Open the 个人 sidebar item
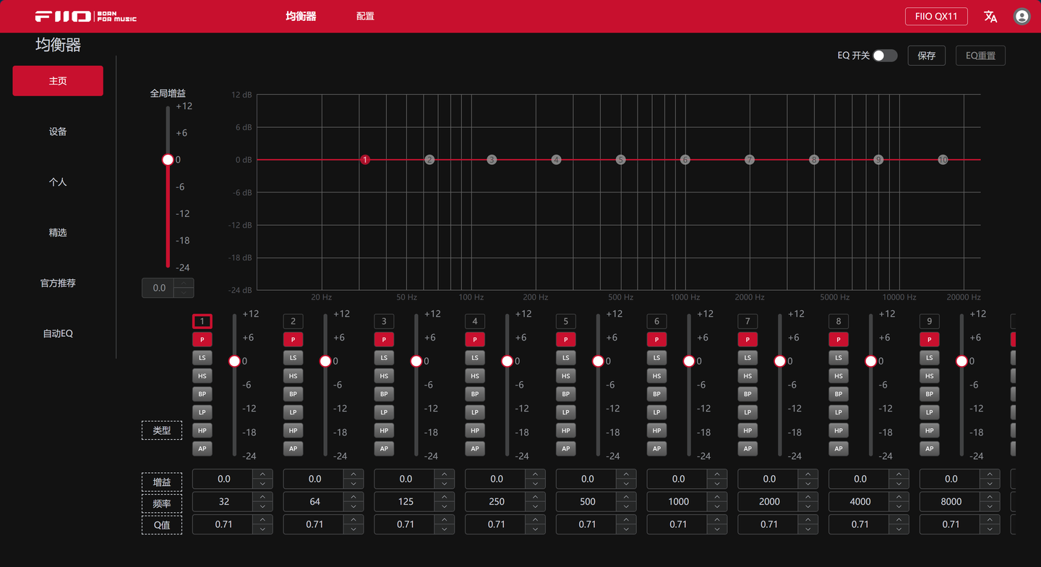This screenshot has height=567, width=1041. (58, 182)
